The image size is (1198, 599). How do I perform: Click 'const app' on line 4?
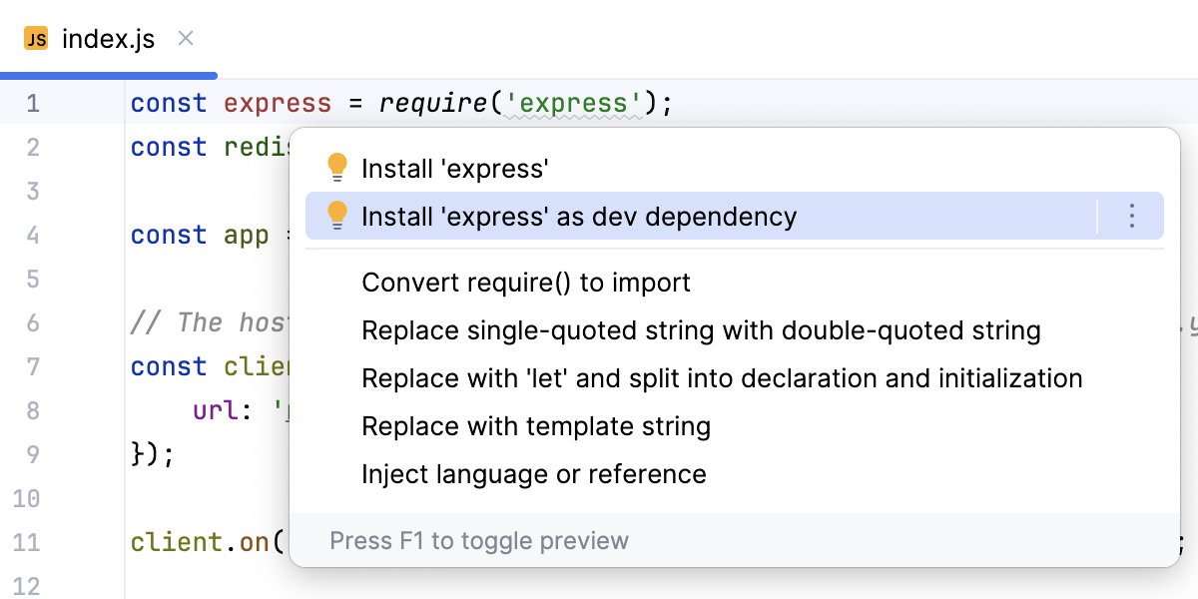click(200, 235)
